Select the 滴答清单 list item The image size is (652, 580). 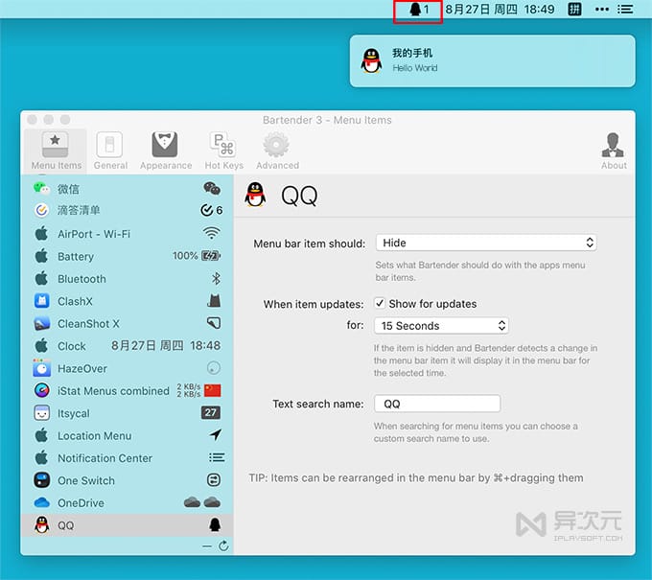pos(127,210)
